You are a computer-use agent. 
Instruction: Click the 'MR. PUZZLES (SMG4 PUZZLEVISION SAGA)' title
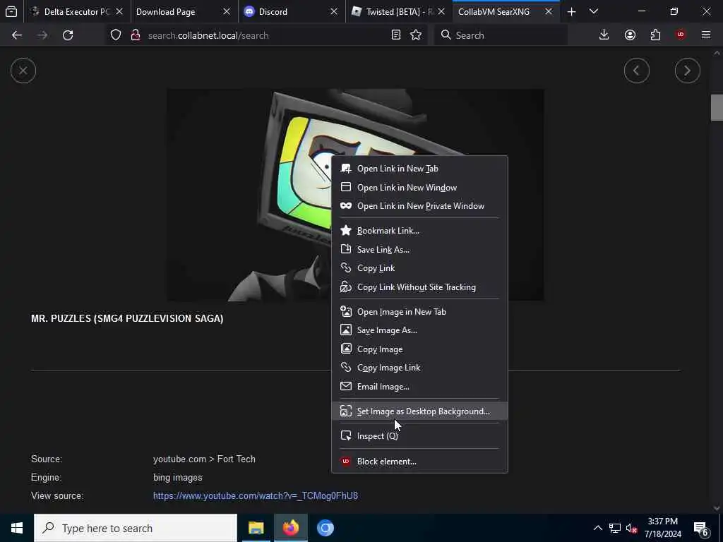coord(127,318)
